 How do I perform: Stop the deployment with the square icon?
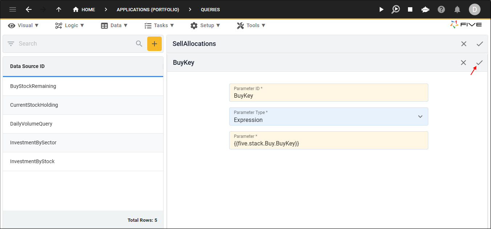click(x=410, y=9)
